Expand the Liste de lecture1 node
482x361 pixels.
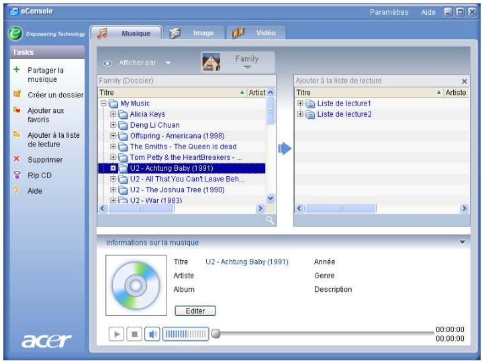coord(300,104)
